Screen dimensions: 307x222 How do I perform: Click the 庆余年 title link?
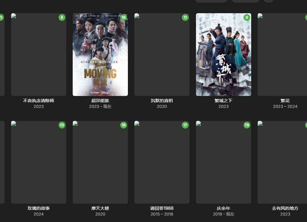coord(224,208)
